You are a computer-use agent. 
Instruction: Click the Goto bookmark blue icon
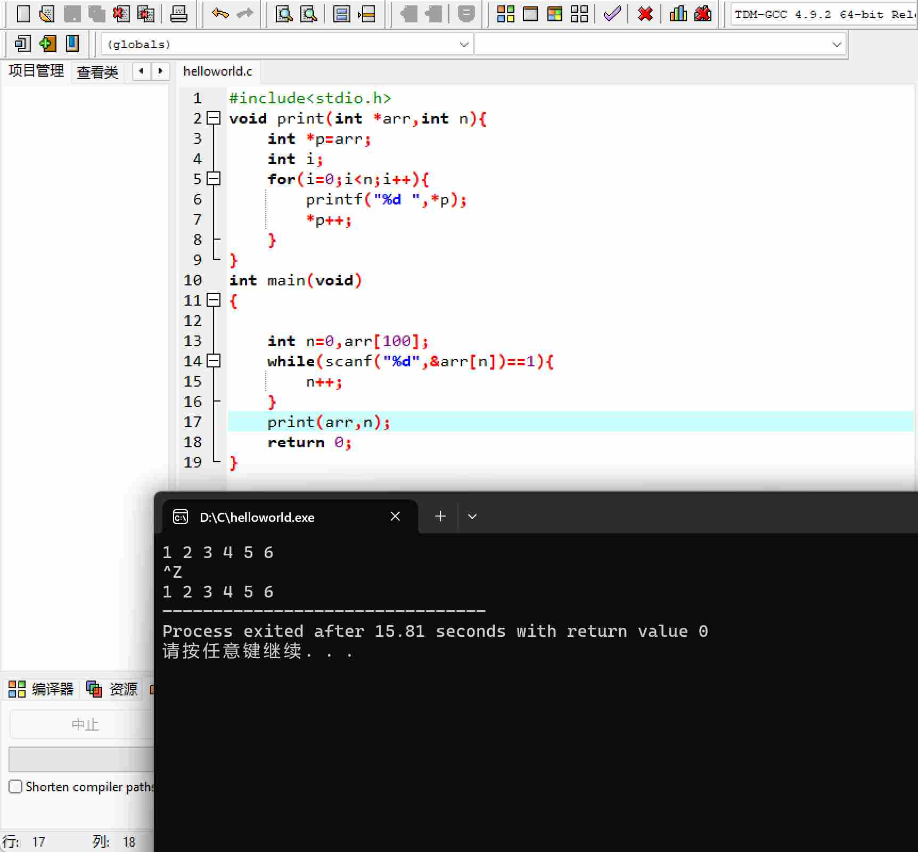point(72,44)
